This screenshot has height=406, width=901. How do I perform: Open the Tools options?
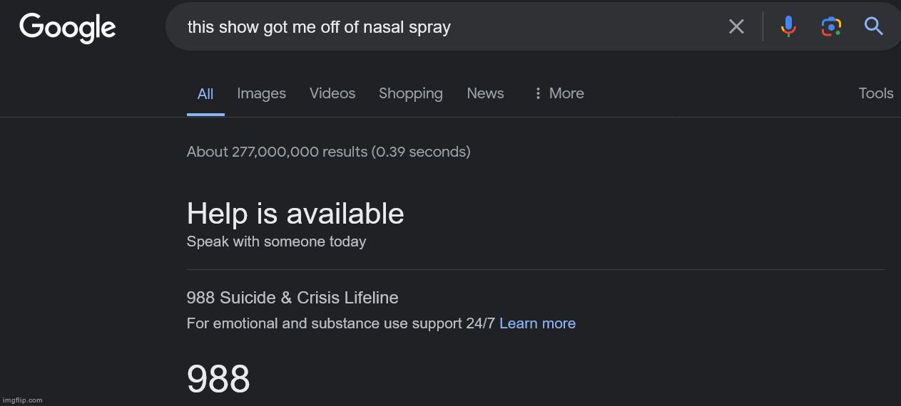(876, 93)
